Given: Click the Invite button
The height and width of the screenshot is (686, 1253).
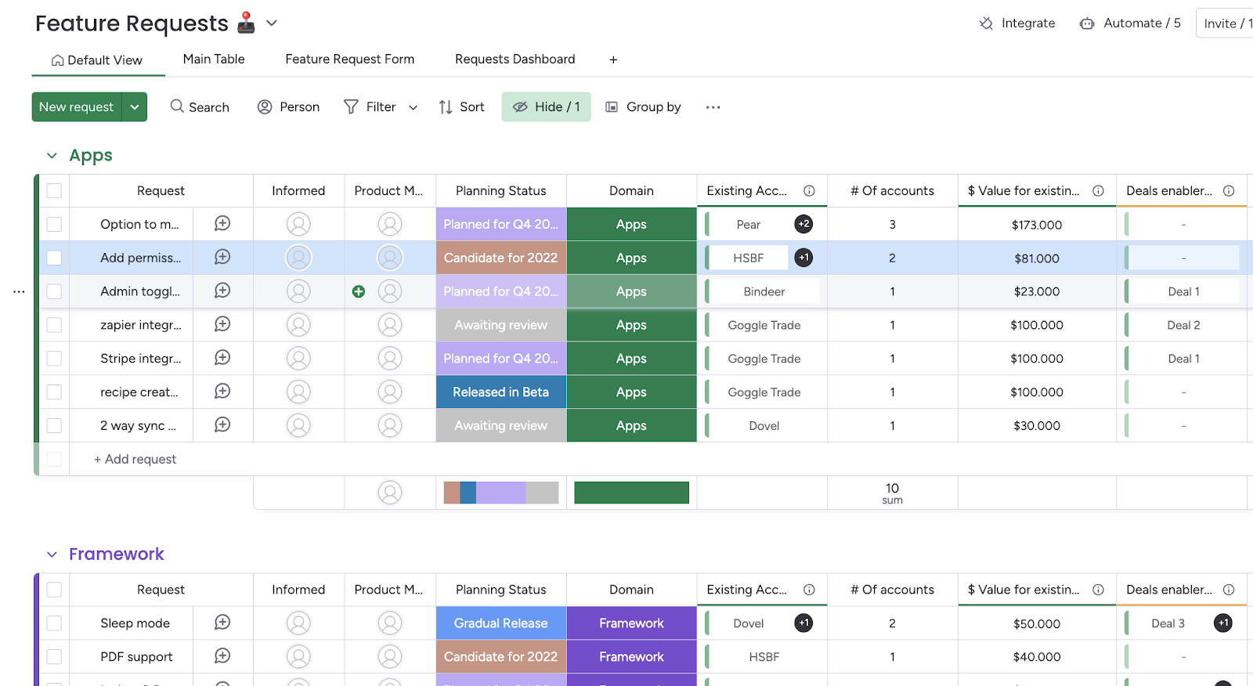Looking at the screenshot, I should coord(1226,23).
